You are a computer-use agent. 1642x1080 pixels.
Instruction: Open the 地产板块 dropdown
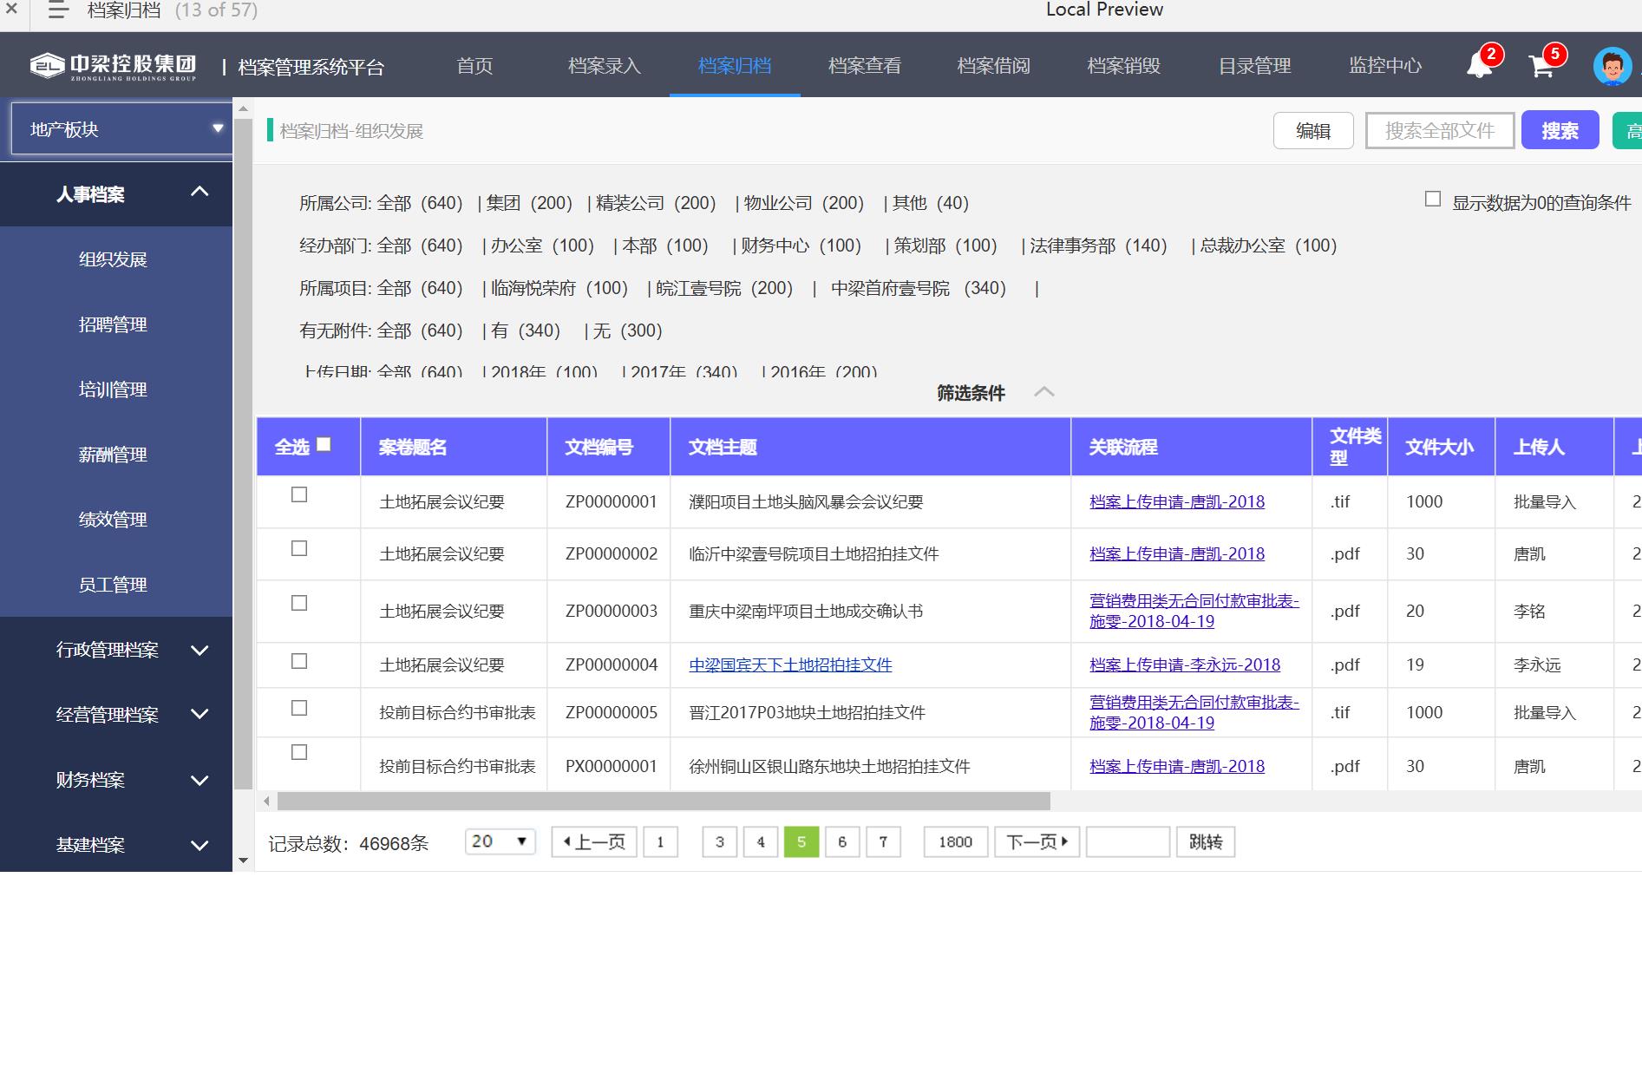(121, 129)
